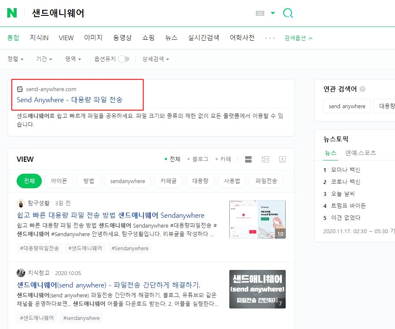Screen dimensions: 395x329
Task: Show more tabs via three dots
Action: (x=270, y=38)
